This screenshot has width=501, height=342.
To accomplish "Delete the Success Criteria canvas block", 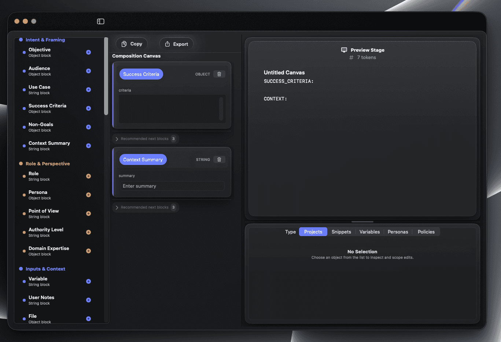I will coord(219,74).
